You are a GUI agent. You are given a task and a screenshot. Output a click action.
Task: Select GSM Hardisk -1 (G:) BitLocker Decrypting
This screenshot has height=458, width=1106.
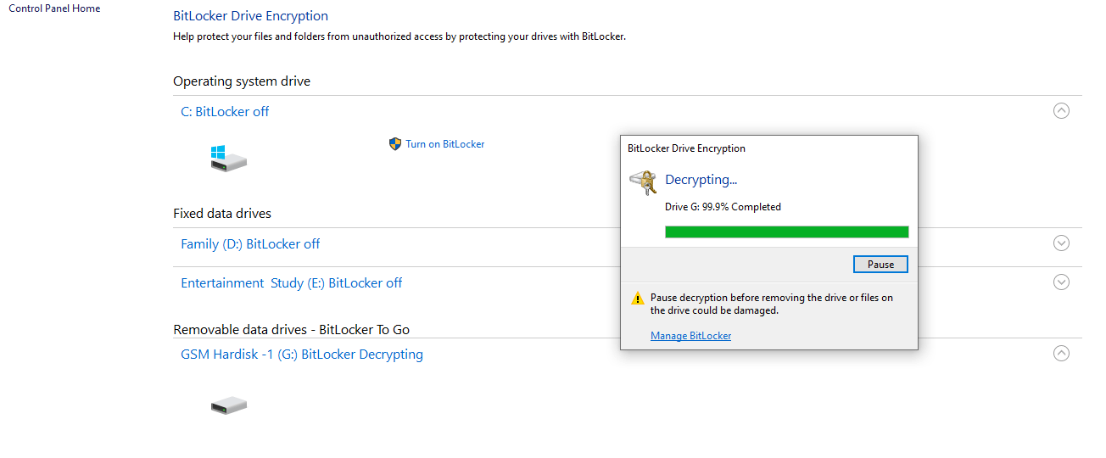pyautogui.click(x=302, y=355)
